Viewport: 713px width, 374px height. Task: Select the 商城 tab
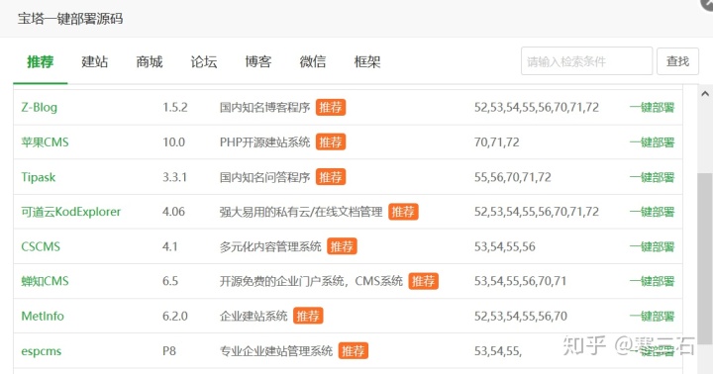[x=150, y=61]
